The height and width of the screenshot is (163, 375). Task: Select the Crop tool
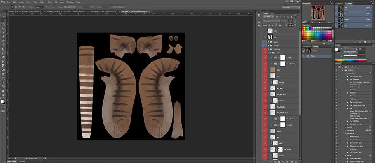tap(3, 33)
